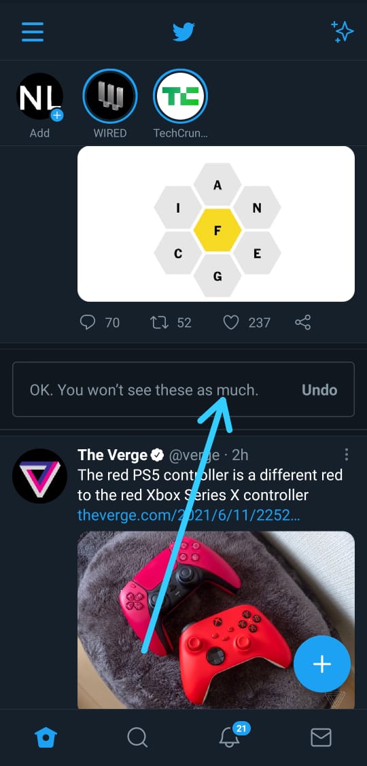Go to the Home tab

point(46,737)
